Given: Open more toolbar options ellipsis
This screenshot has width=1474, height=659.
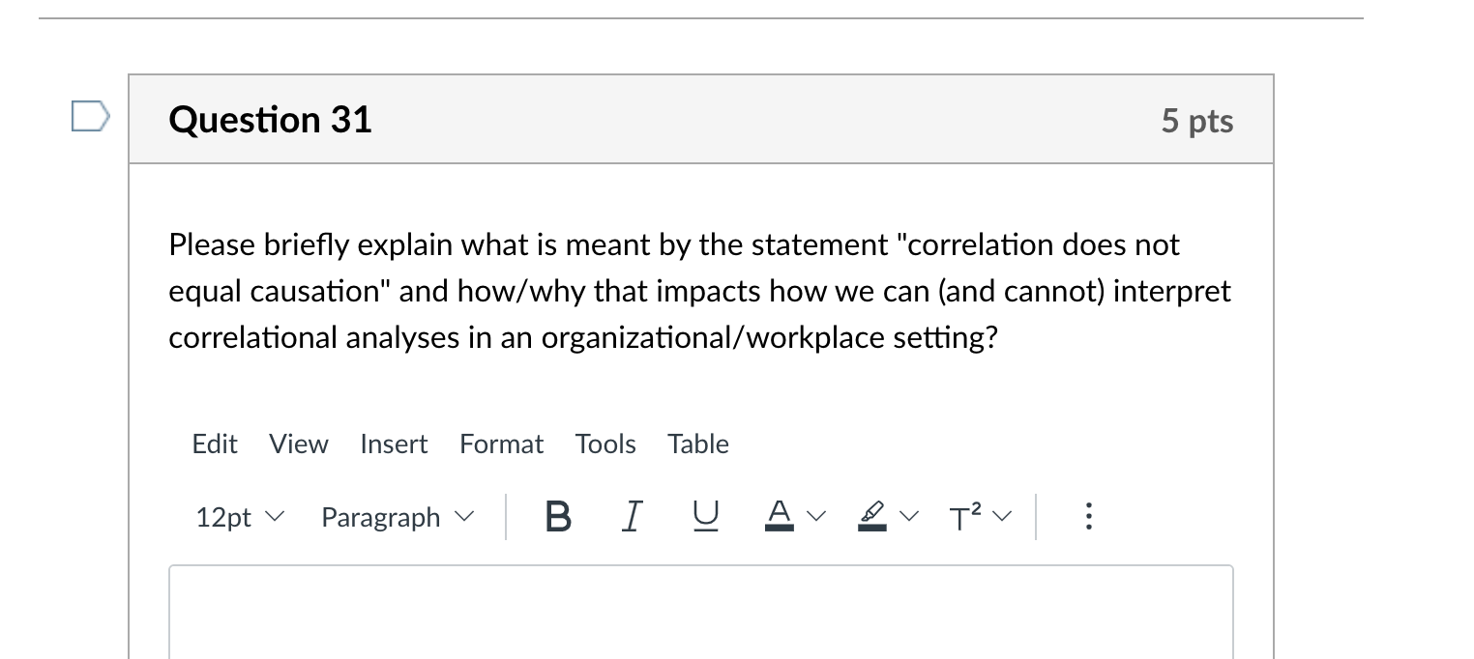Looking at the screenshot, I should pos(1089,518).
